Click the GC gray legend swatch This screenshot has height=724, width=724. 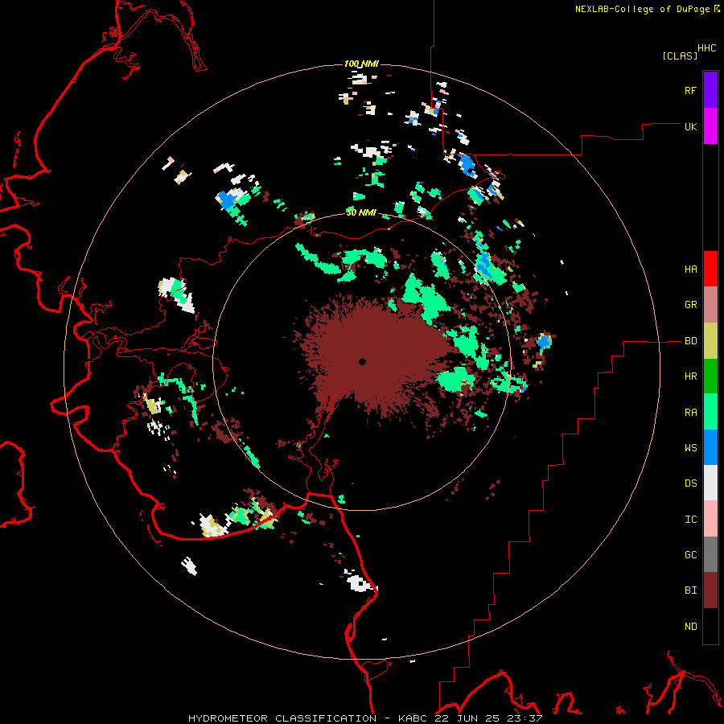coord(710,554)
